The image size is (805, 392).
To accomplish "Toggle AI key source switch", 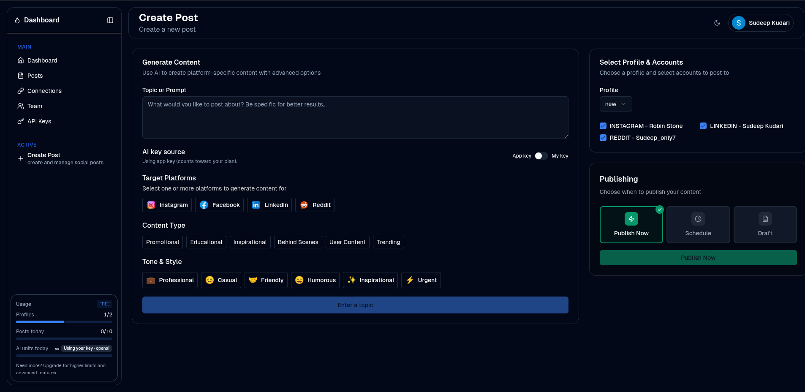I will (x=541, y=156).
